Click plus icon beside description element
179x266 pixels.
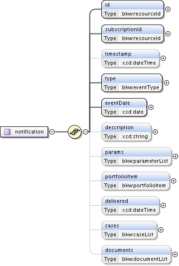tap(155, 132)
